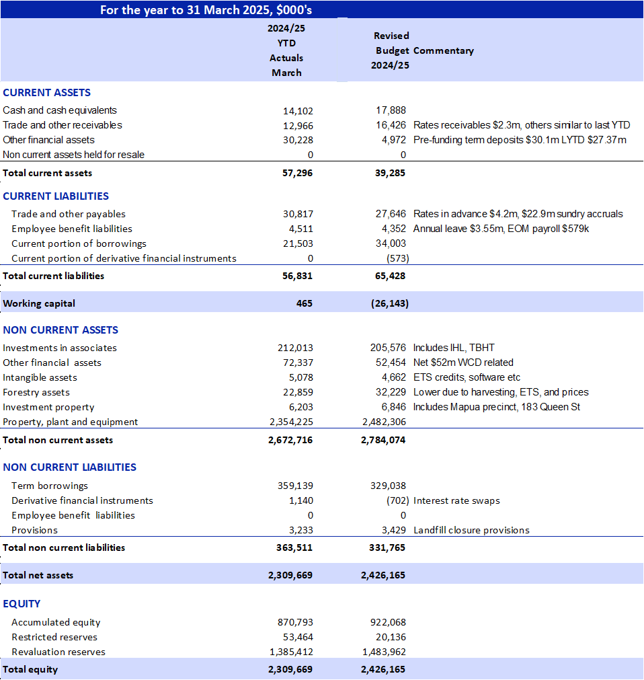Click the 'Working capital' row label
Viewport: 644px width, 680px height.
coord(39,303)
